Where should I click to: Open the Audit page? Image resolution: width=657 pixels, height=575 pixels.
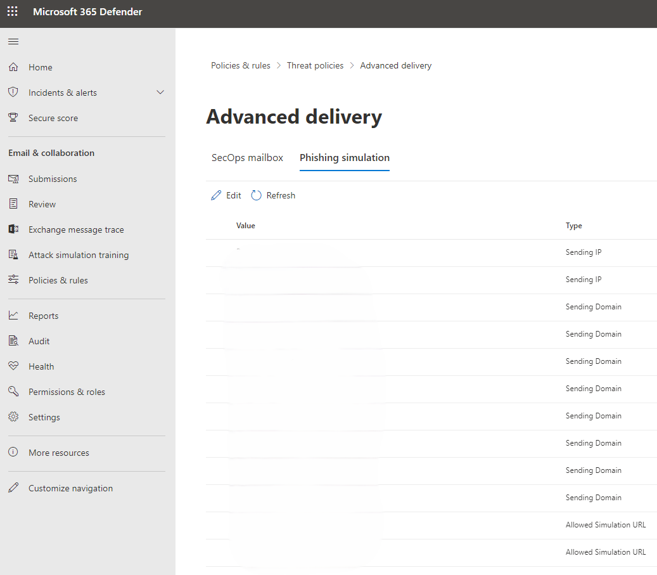[39, 341]
